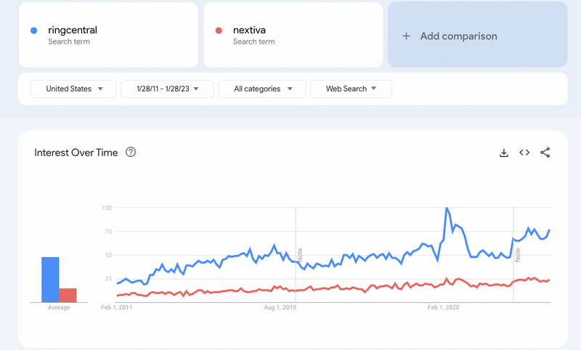
Task: Download the Interest Over Time data
Action: point(503,152)
